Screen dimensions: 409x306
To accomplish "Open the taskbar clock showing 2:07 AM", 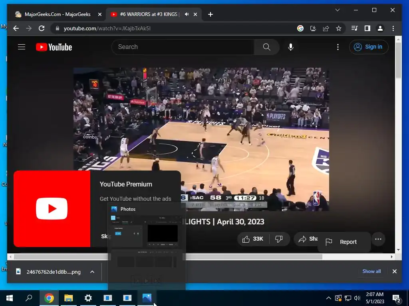I will tap(375, 298).
